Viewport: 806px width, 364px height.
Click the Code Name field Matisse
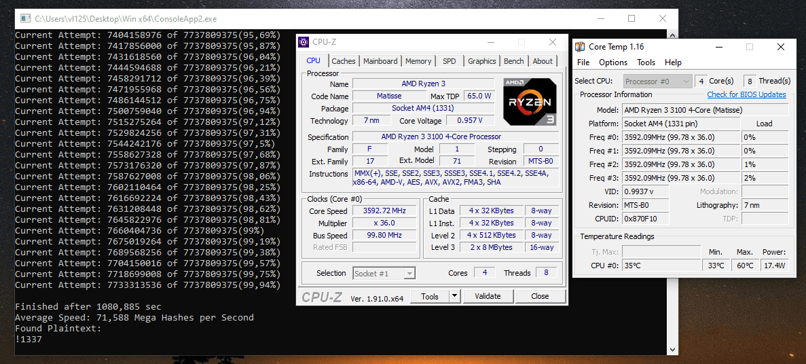388,96
